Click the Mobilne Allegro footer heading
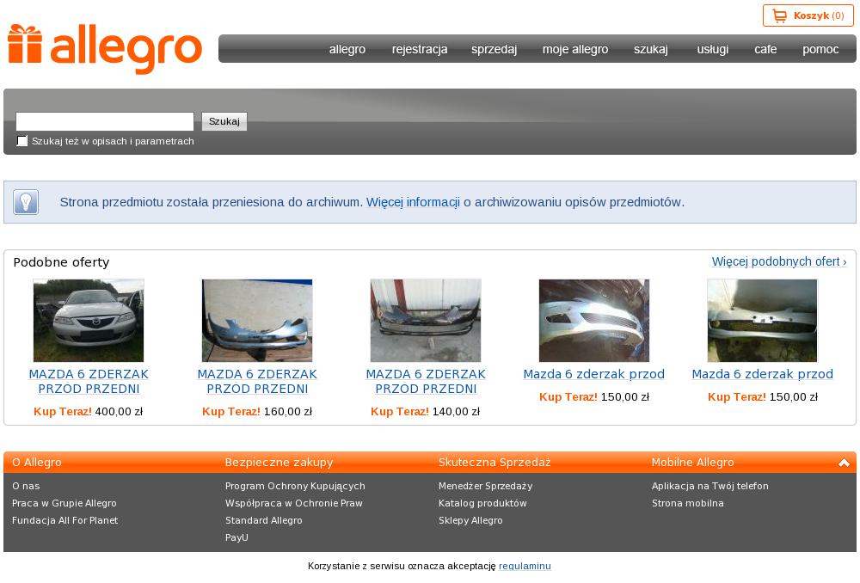This screenshot has height=583, width=860. pos(692,463)
